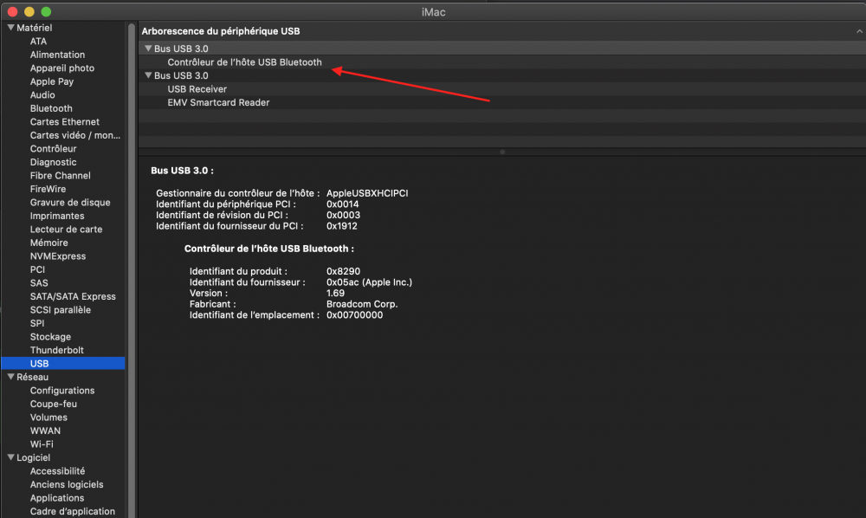Open Bluetooth in the sidebar
866x518 pixels.
pyautogui.click(x=51, y=109)
